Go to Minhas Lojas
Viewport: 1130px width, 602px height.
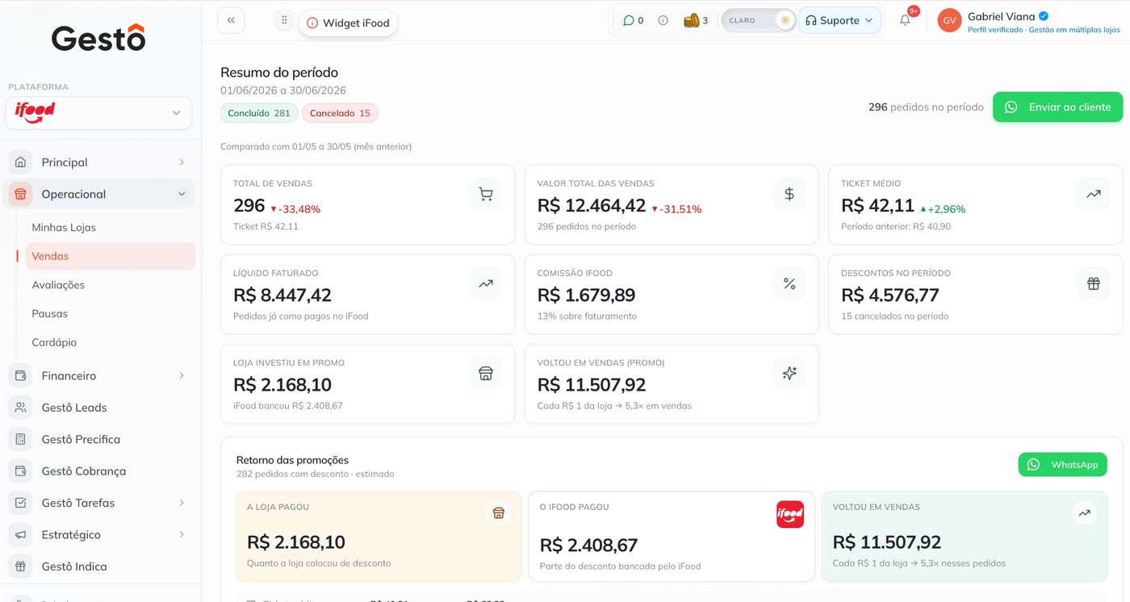click(64, 228)
